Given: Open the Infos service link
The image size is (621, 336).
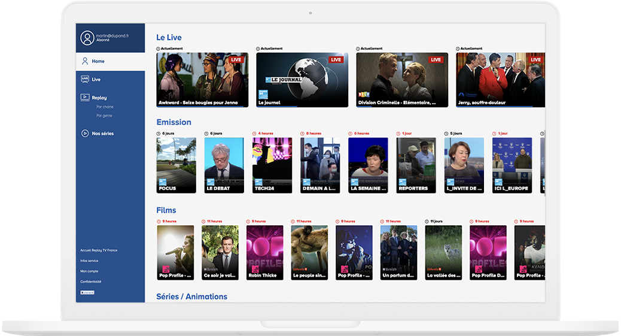Looking at the screenshot, I should 89,261.
